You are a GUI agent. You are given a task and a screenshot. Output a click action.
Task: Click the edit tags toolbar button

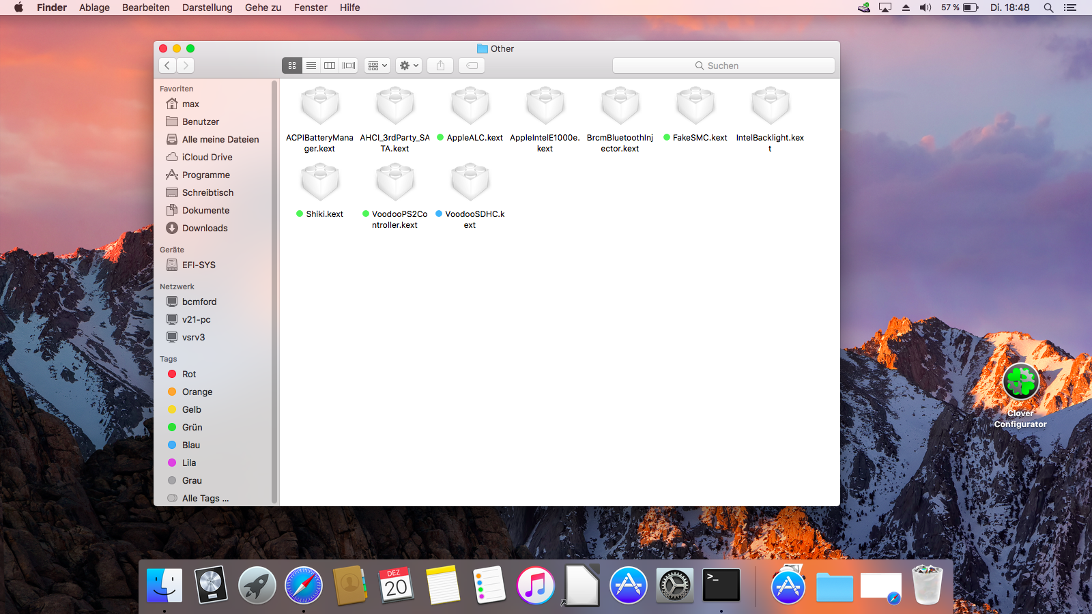coord(472,65)
